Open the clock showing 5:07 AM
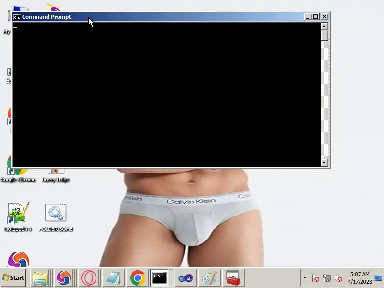This screenshot has width=384, height=288. tap(360, 278)
